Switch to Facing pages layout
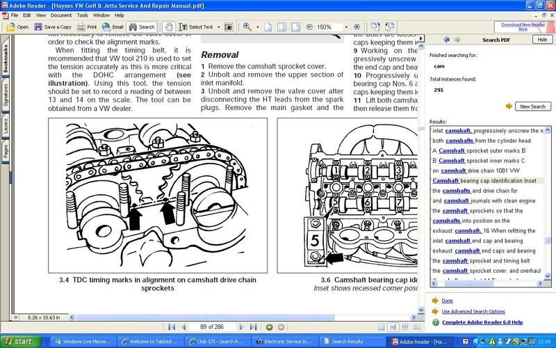 pos(416,327)
